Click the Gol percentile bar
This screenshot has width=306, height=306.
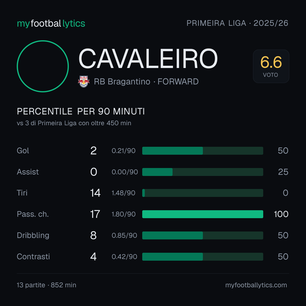203,151
